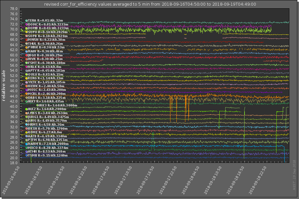Select the PWNK R=0.30/Alt.53m legend label

pyautogui.click(x=46, y=47)
